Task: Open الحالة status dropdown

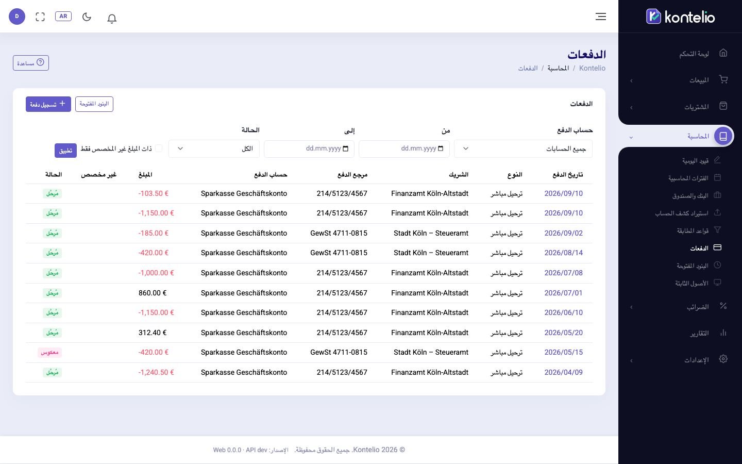Action: 214,148
